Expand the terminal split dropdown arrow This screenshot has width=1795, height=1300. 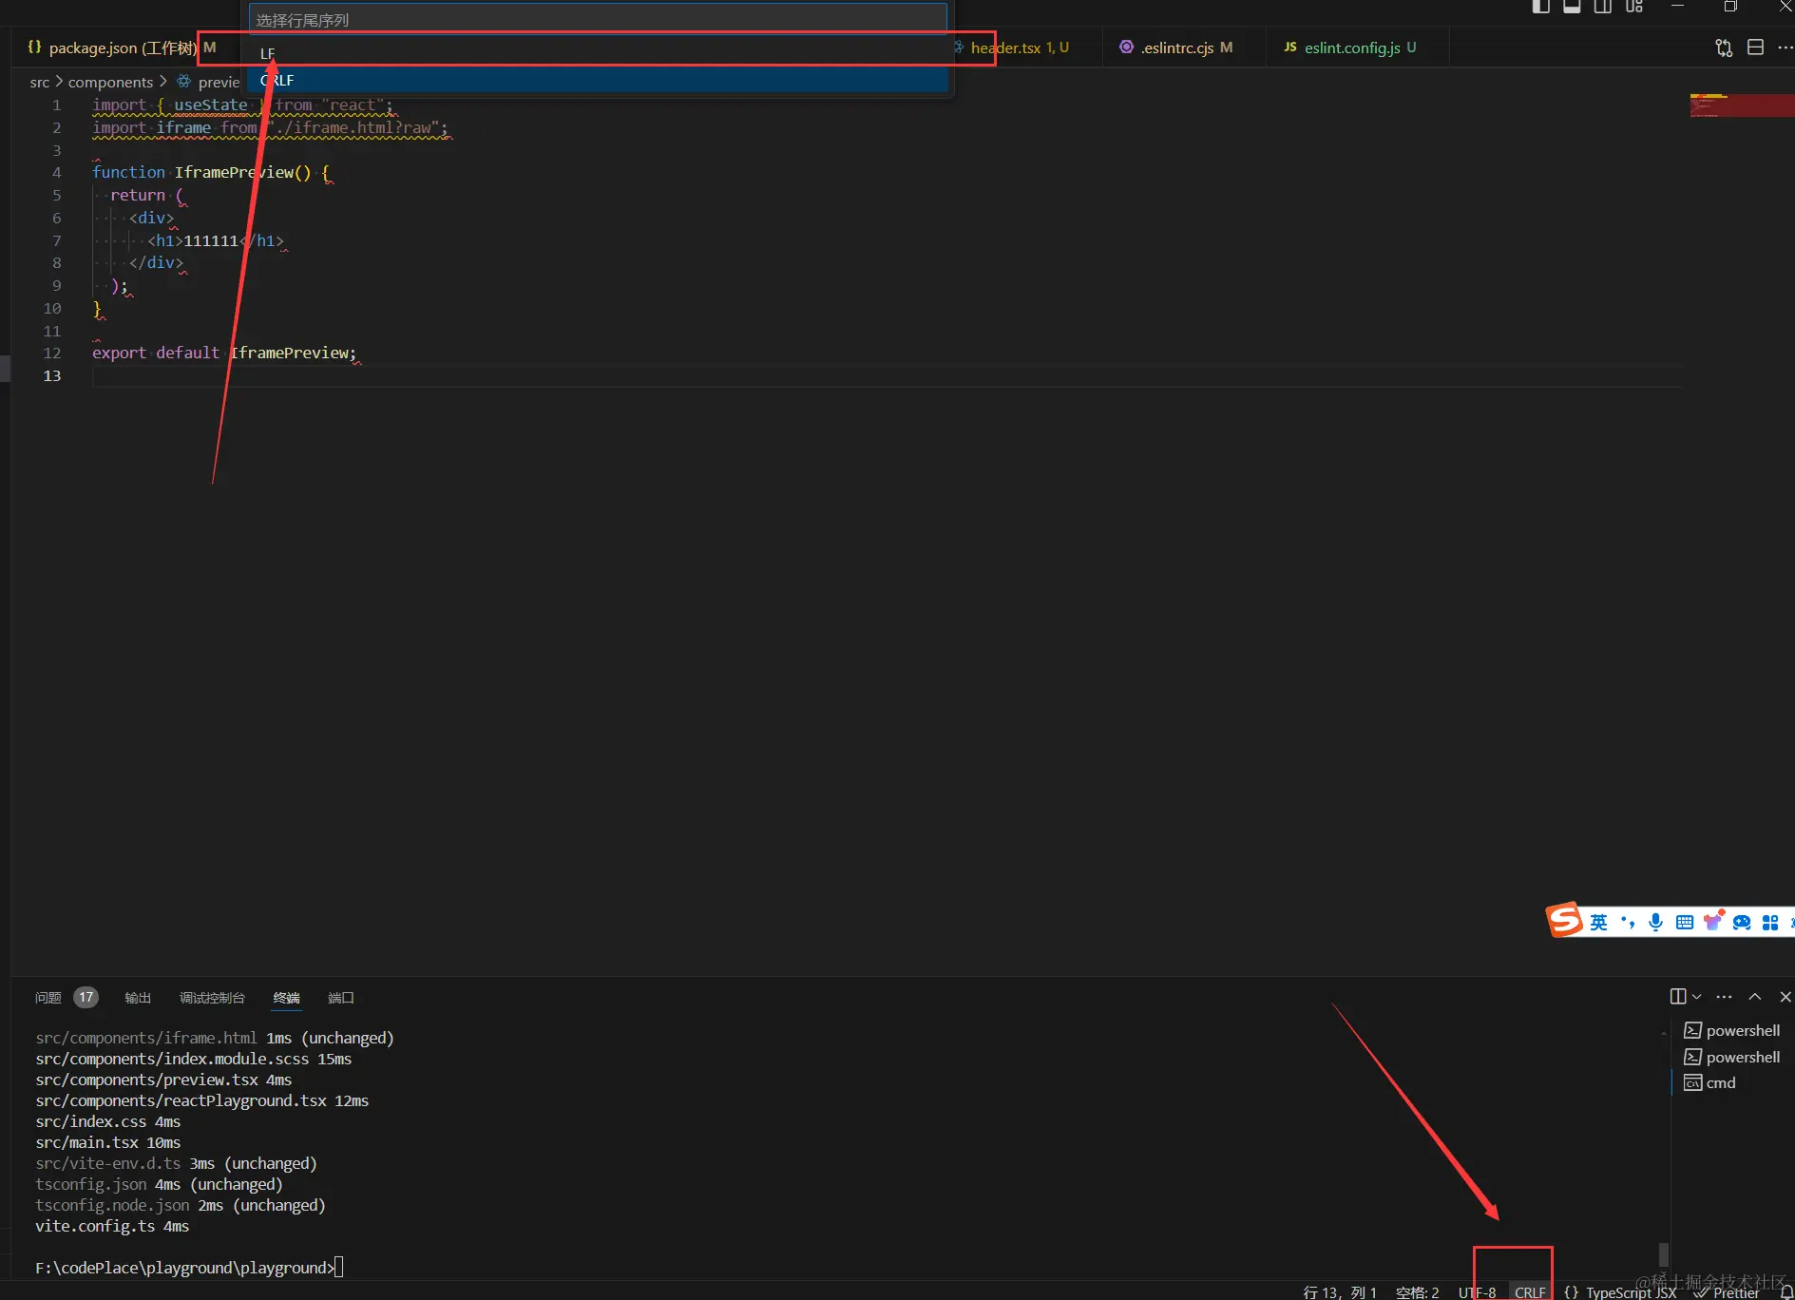tap(1697, 997)
